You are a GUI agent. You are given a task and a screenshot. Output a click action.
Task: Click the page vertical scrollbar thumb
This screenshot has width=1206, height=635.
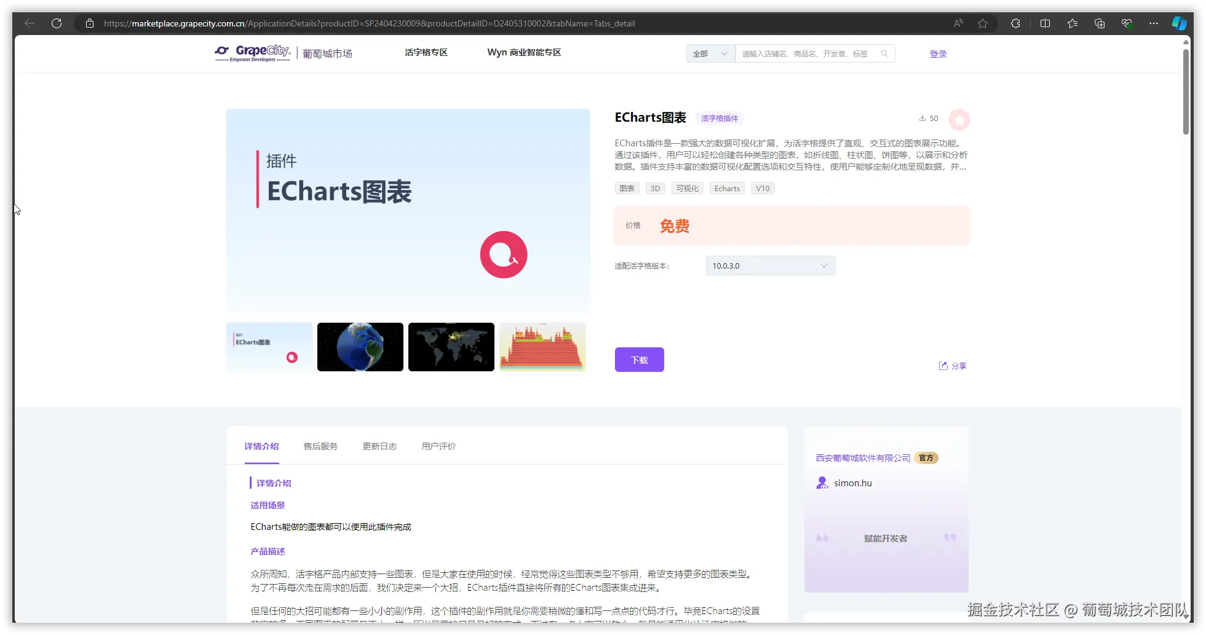click(1186, 91)
